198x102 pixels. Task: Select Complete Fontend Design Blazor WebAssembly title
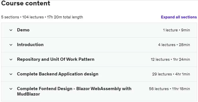point(74,91)
